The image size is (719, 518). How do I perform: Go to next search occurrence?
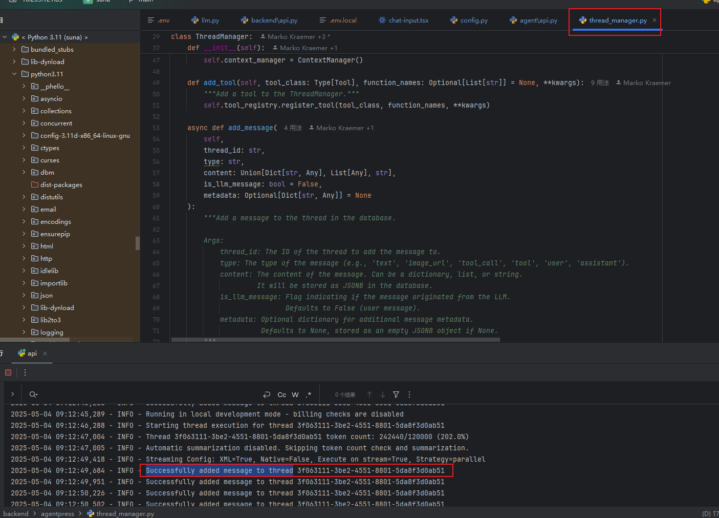[x=382, y=395]
